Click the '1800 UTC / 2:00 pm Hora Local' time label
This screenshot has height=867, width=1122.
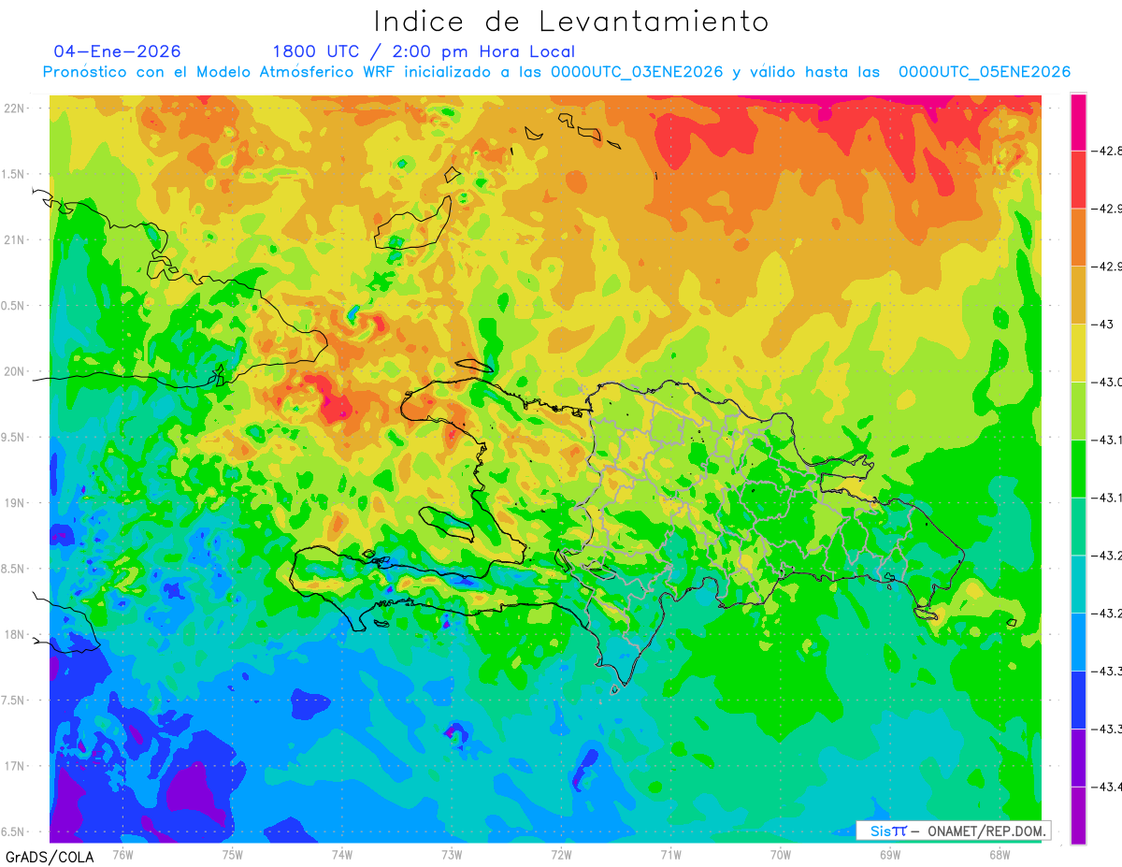click(x=424, y=51)
